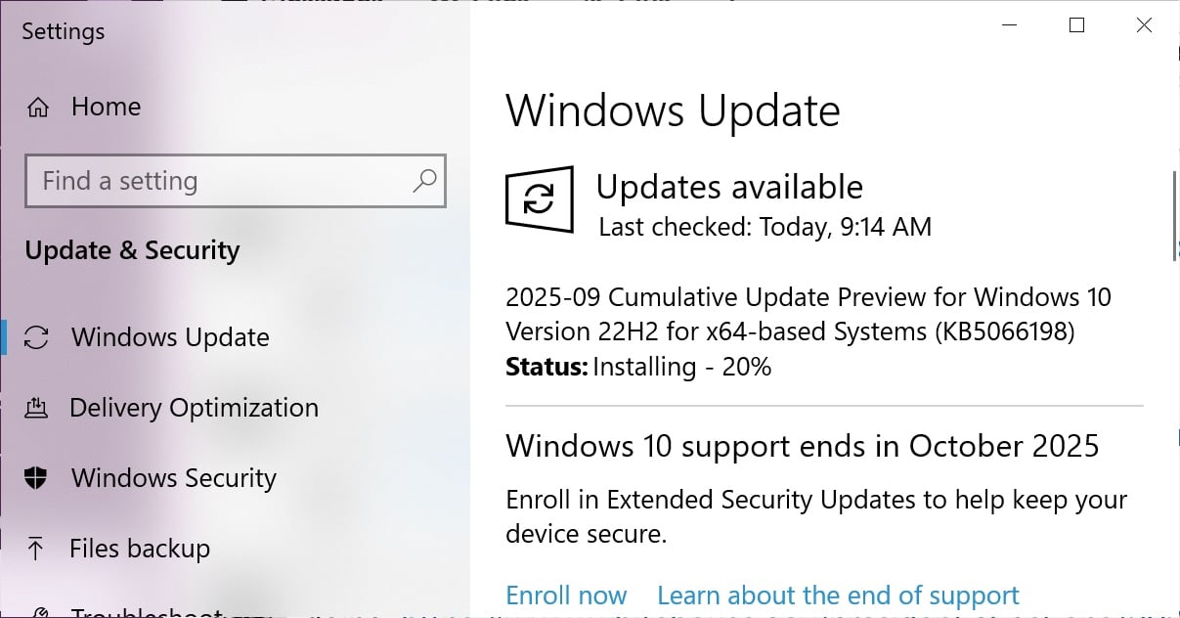Click the Troubleshoot wrench icon in sidebar

point(39,612)
